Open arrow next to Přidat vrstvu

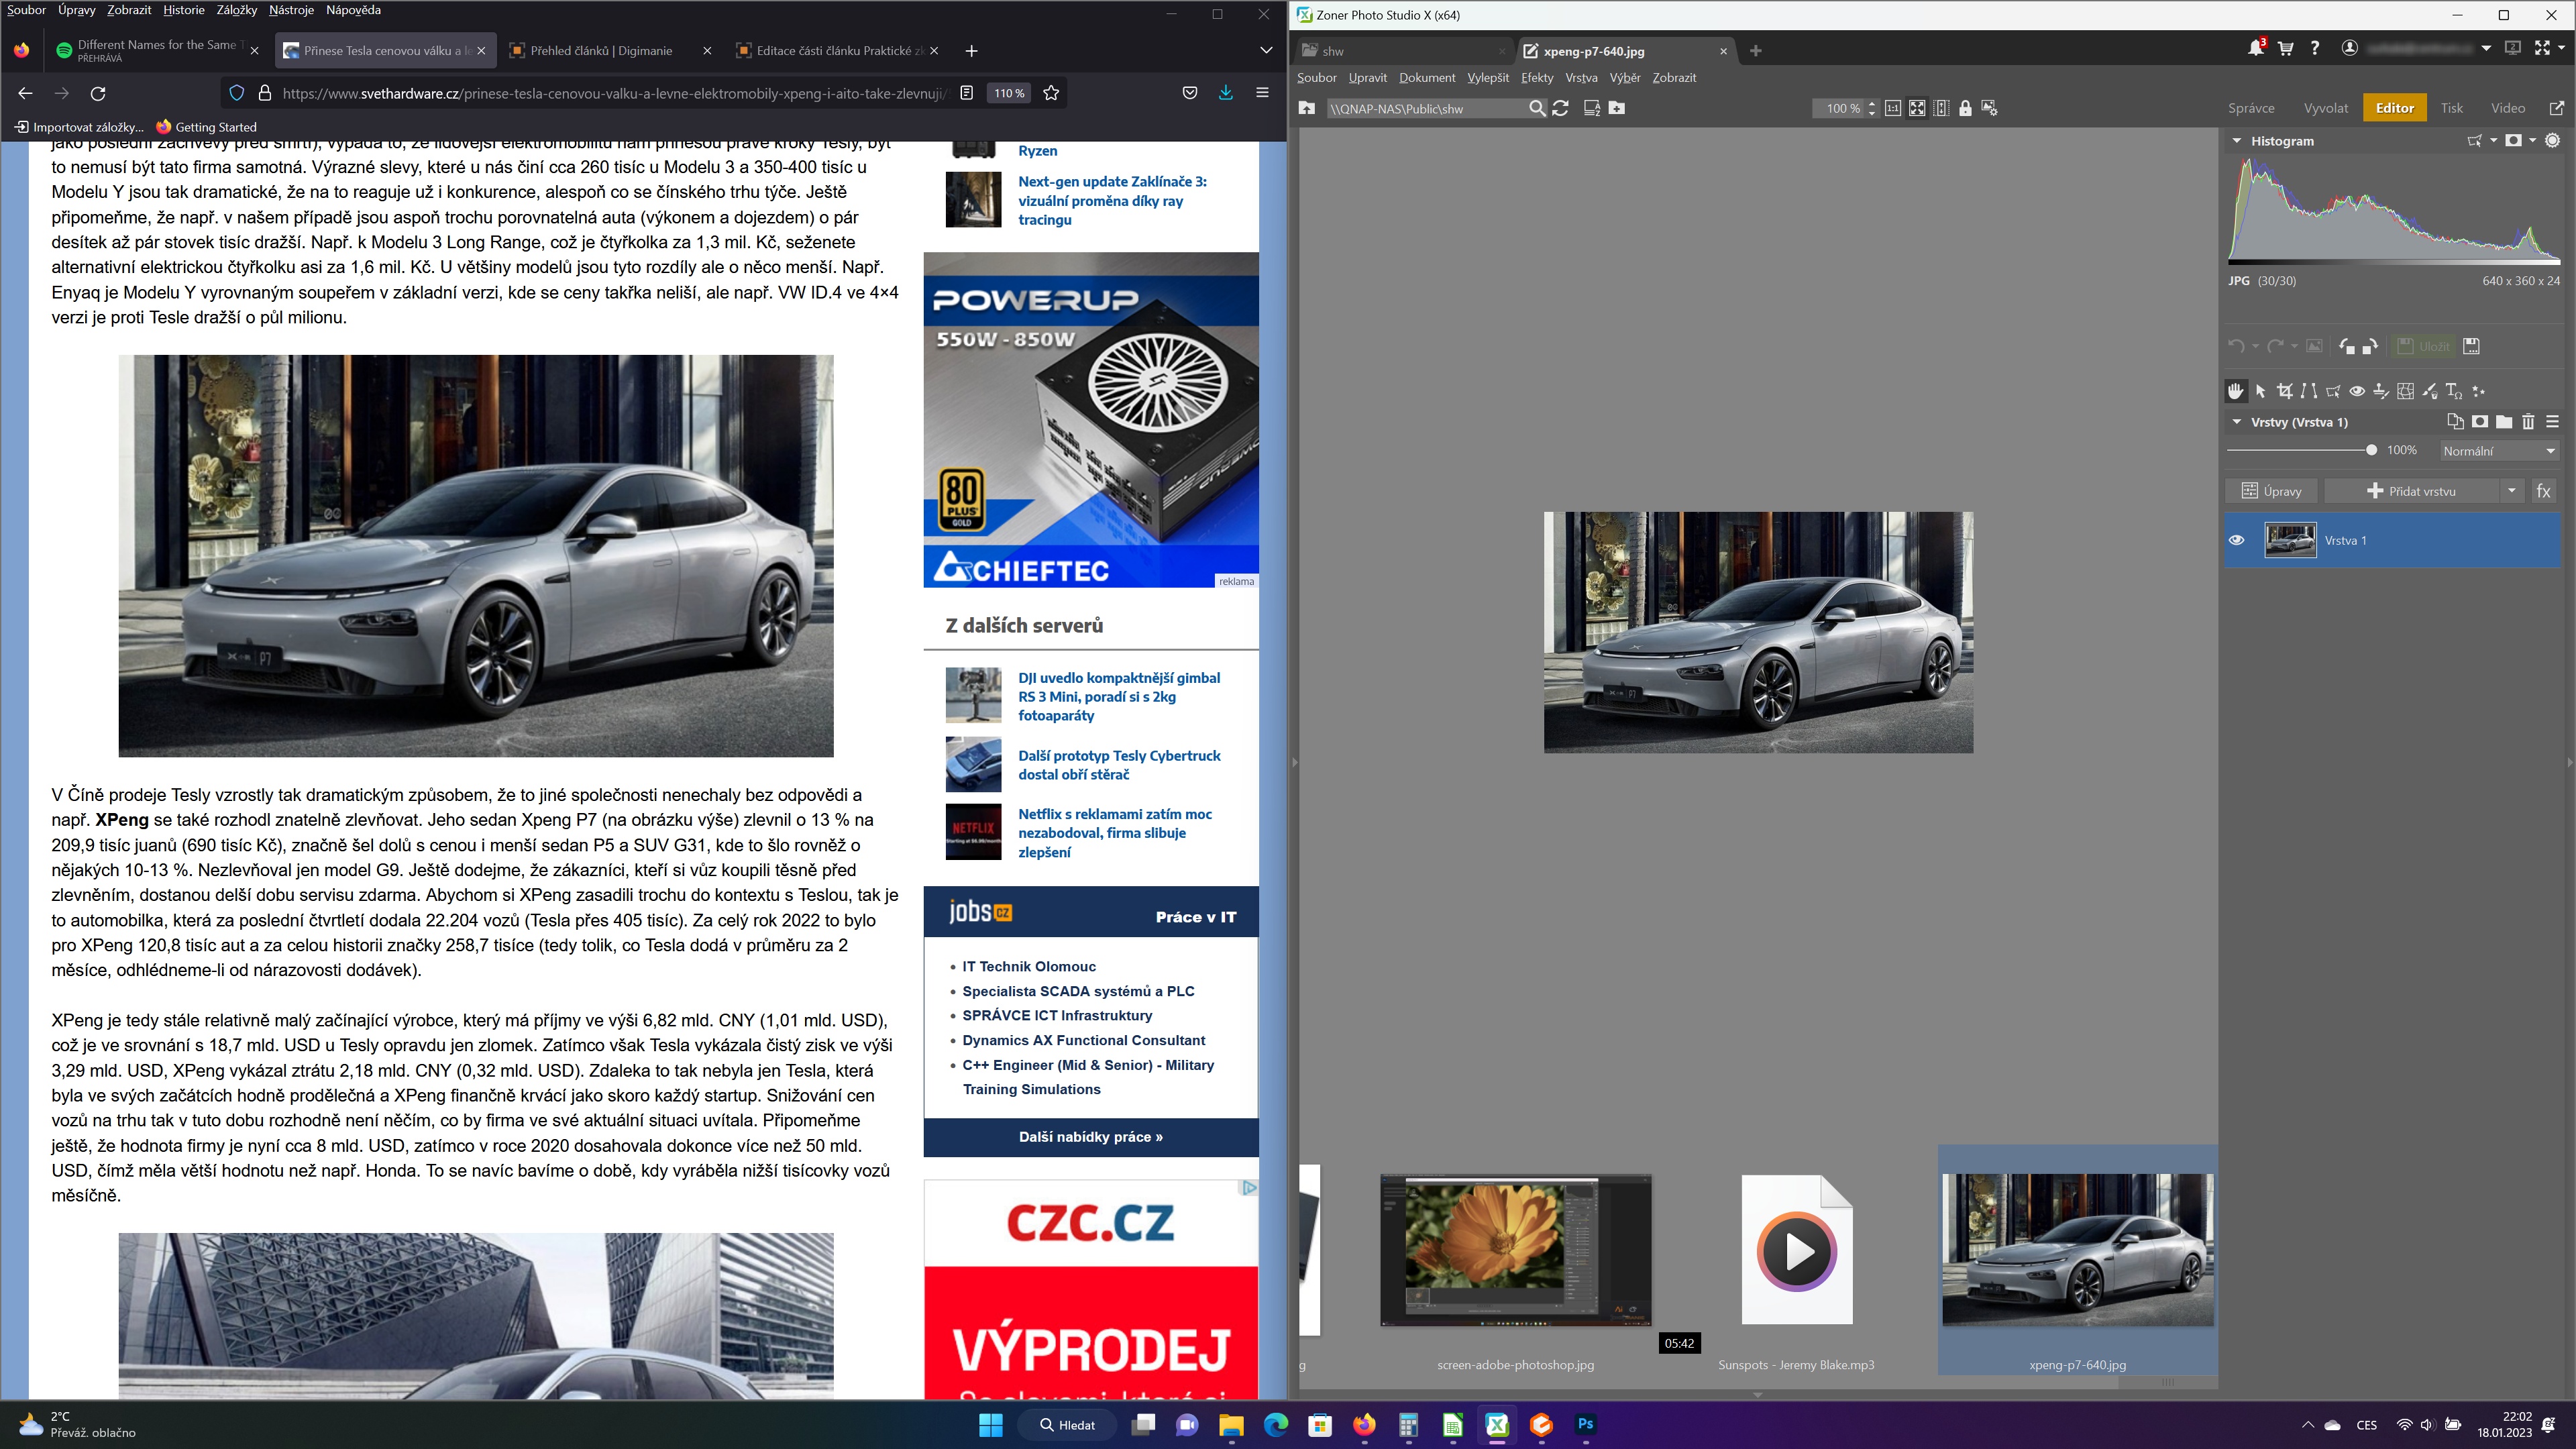(x=2511, y=491)
